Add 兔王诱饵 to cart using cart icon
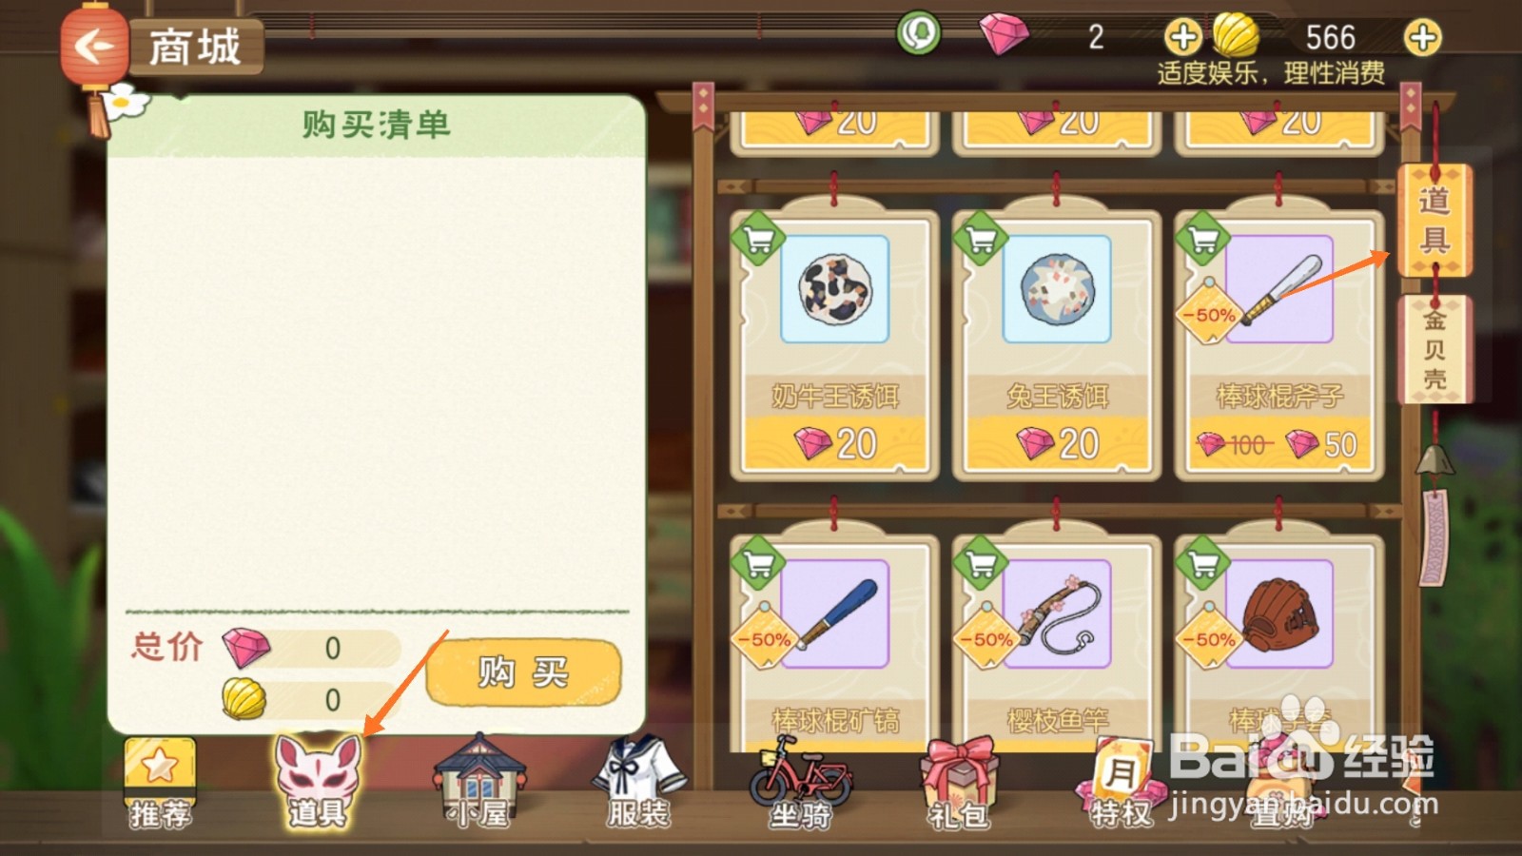Image resolution: width=1522 pixels, height=856 pixels. [981, 239]
